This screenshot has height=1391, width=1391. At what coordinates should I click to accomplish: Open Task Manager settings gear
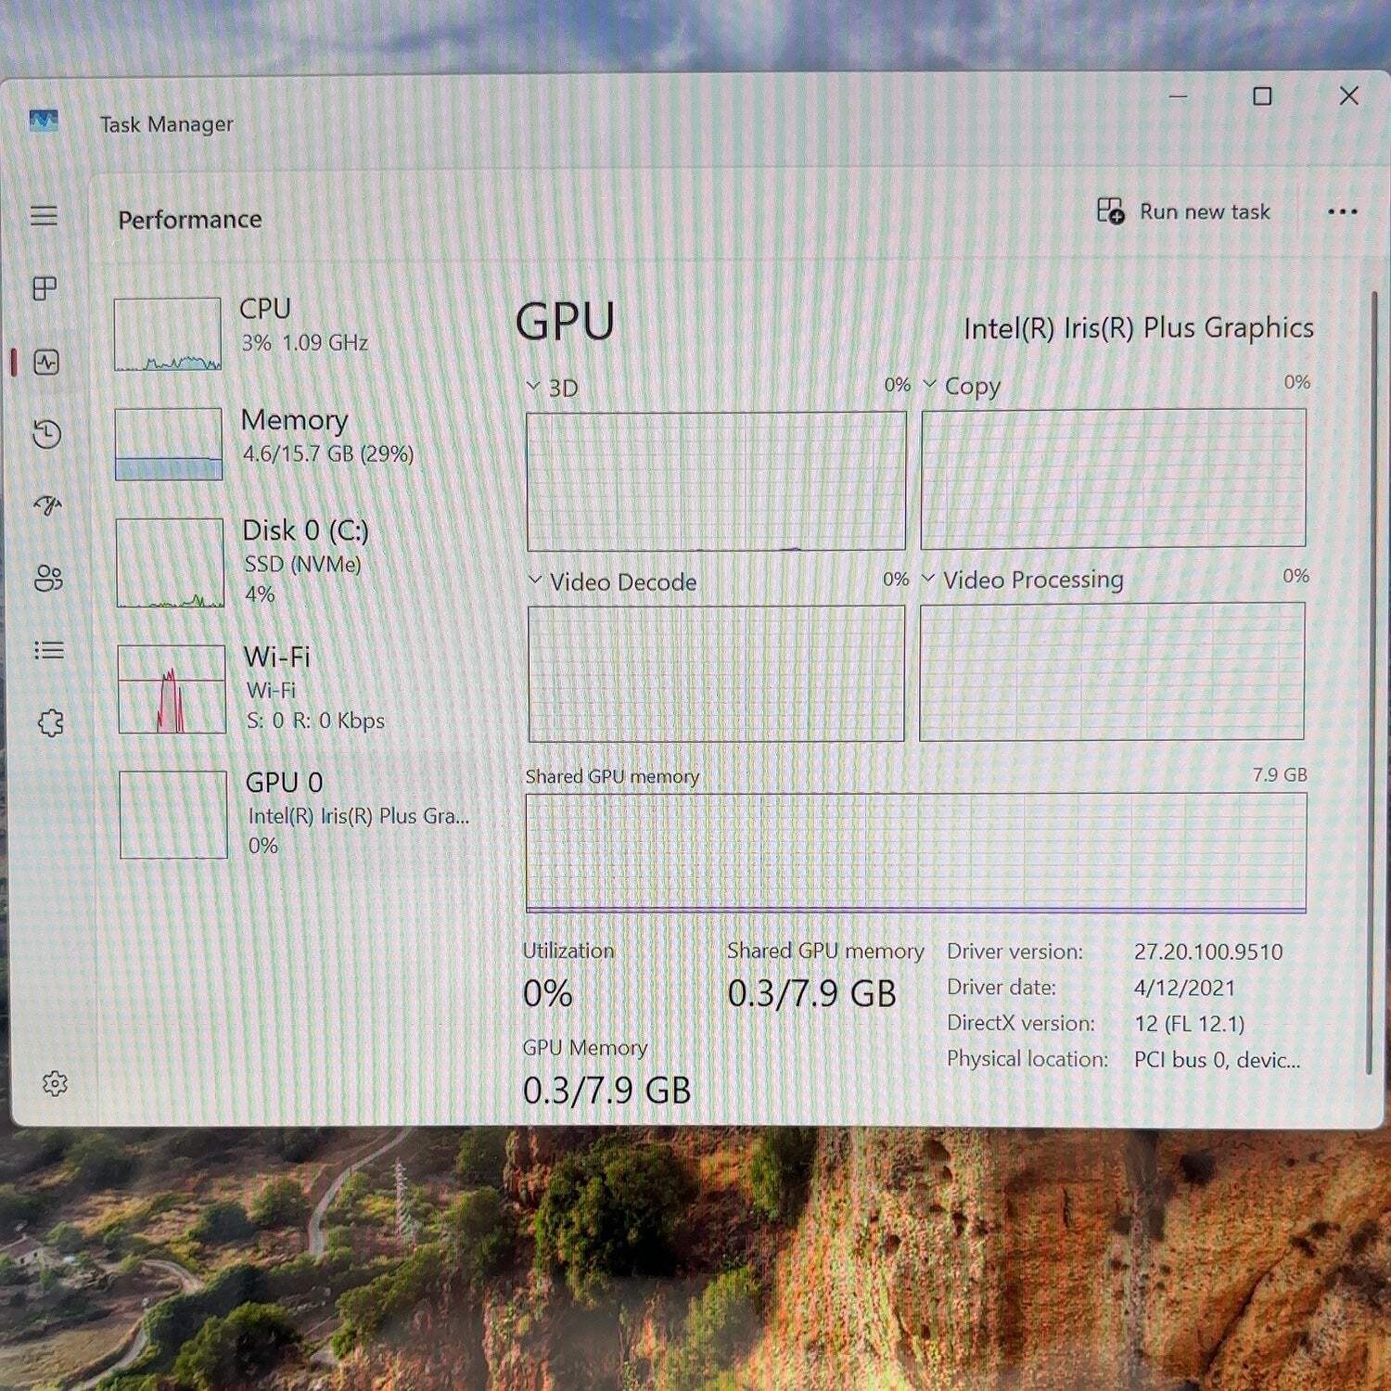55,1083
